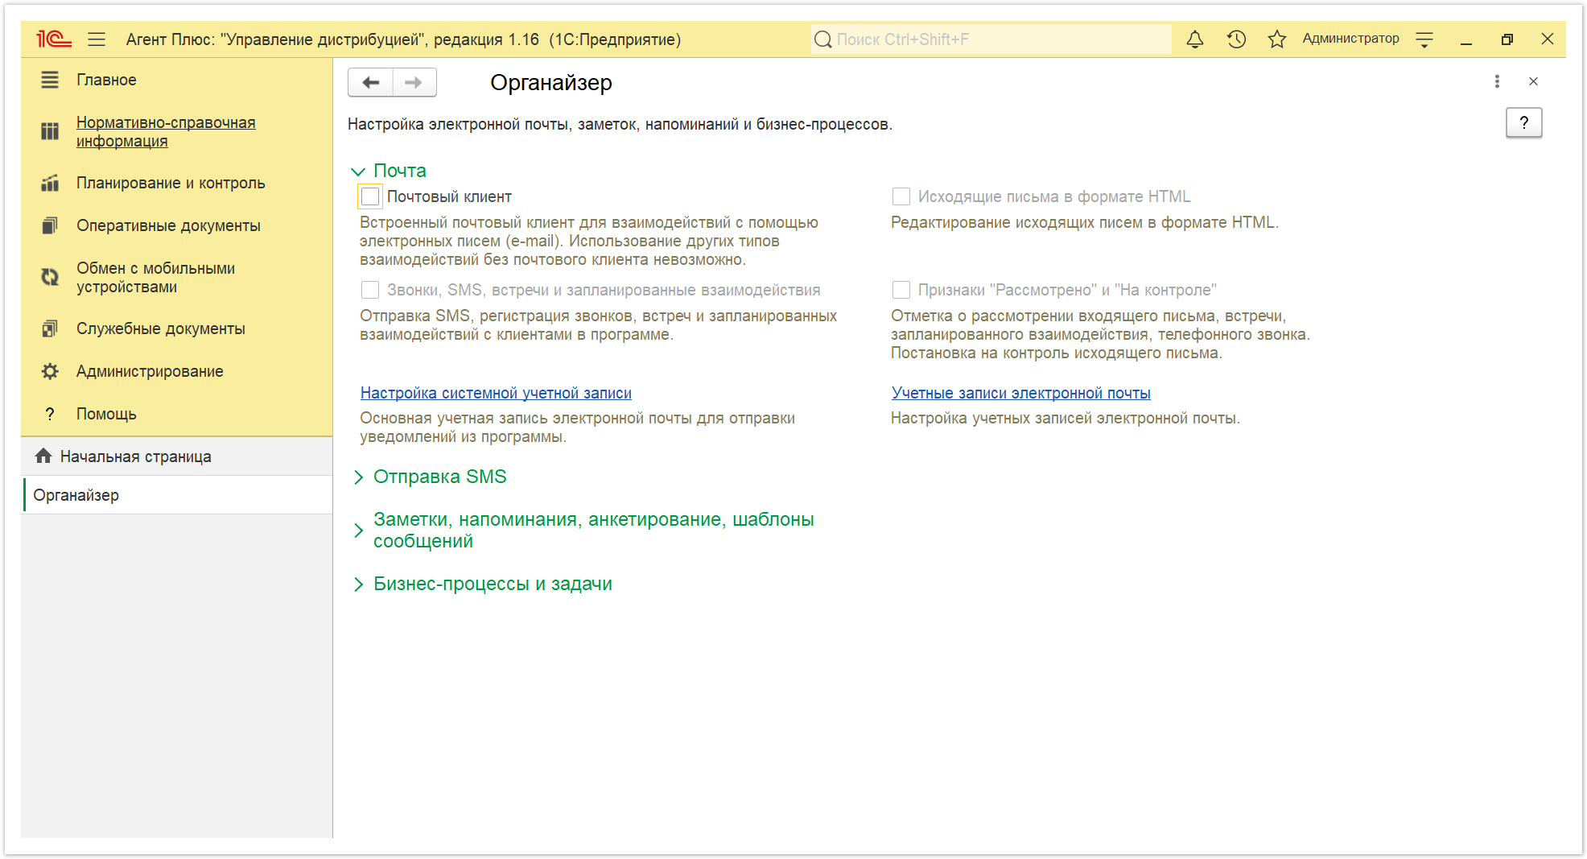Image resolution: width=1587 pixels, height=859 pixels.
Task: Open Оперативные документы section
Action: coord(168,226)
